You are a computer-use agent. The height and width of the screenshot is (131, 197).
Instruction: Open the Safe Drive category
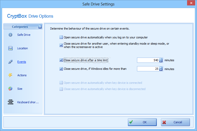click(24, 35)
